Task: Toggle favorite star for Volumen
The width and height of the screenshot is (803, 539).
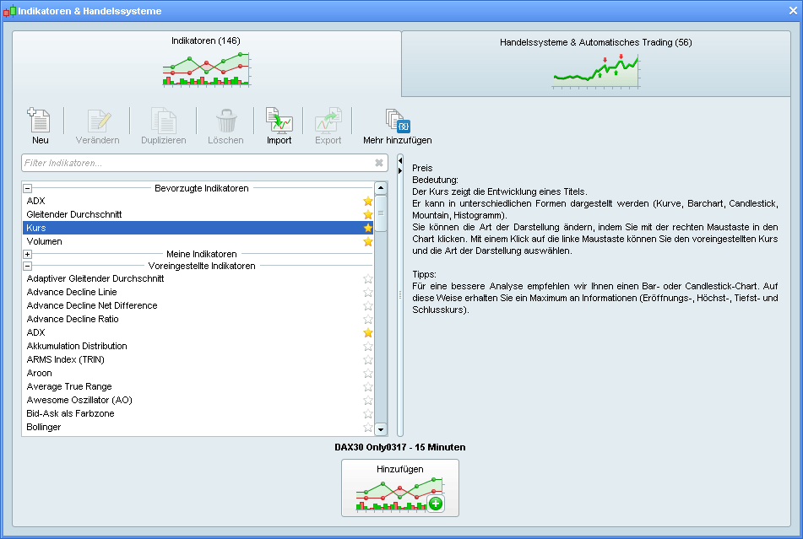Action: point(367,242)
